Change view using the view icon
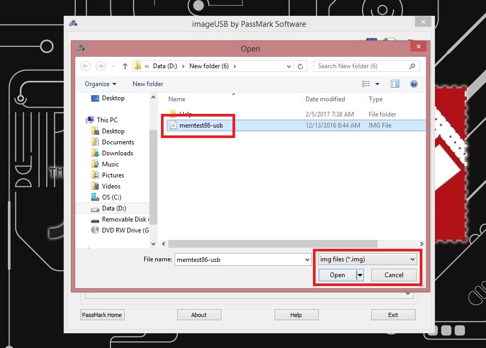This screenshot has width=486, height=348. pos(366,84)
